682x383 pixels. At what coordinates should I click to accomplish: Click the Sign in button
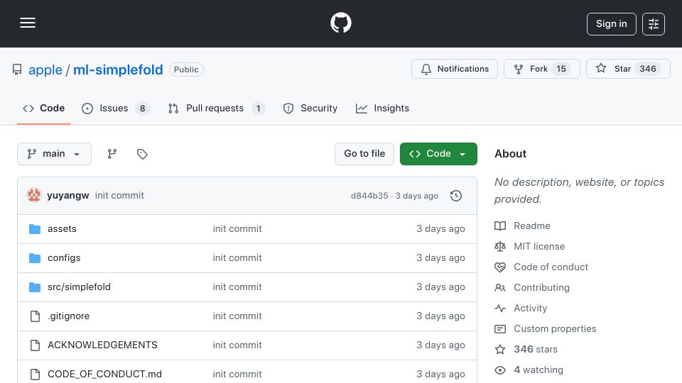611,24
